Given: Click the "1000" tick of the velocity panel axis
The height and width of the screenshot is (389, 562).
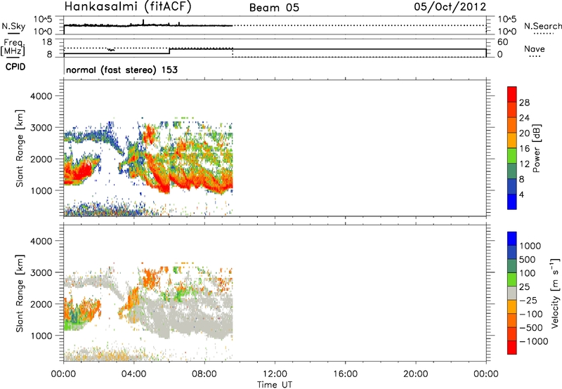Looking at the screenshot, I should (41, 336).
